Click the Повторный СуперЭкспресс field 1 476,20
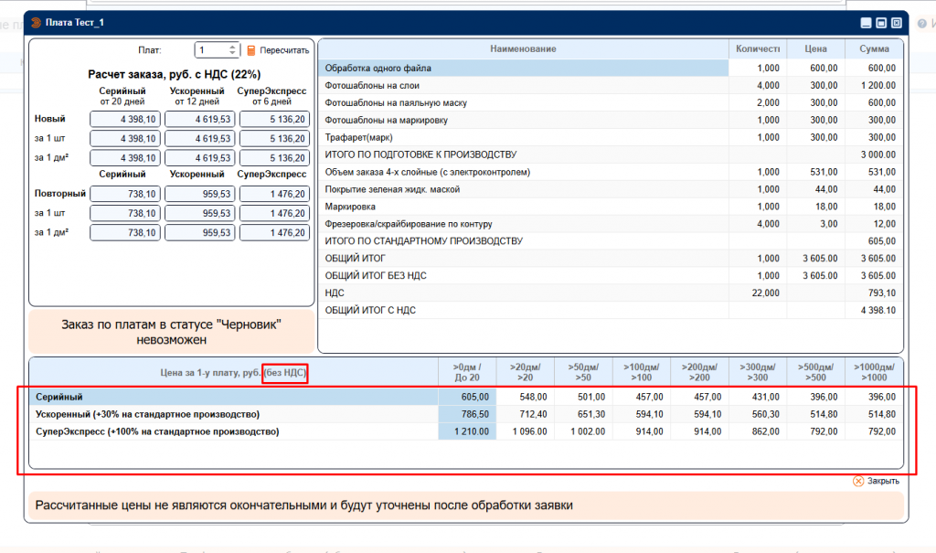Image resolution: width=936 pixels, height=553 pixels. pos(273,194)
